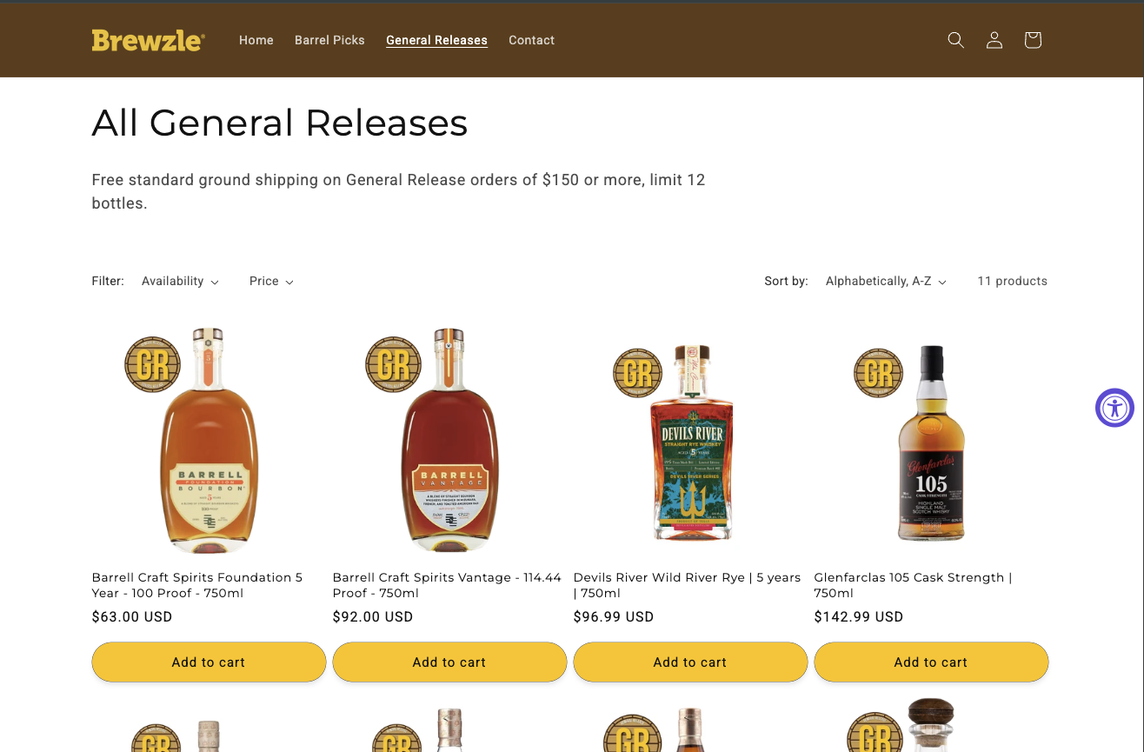Open Barrell Craft Spirits Foundation 5 Year title
Viewport: 1144px width, 752px height.
(x=197, y=585)
